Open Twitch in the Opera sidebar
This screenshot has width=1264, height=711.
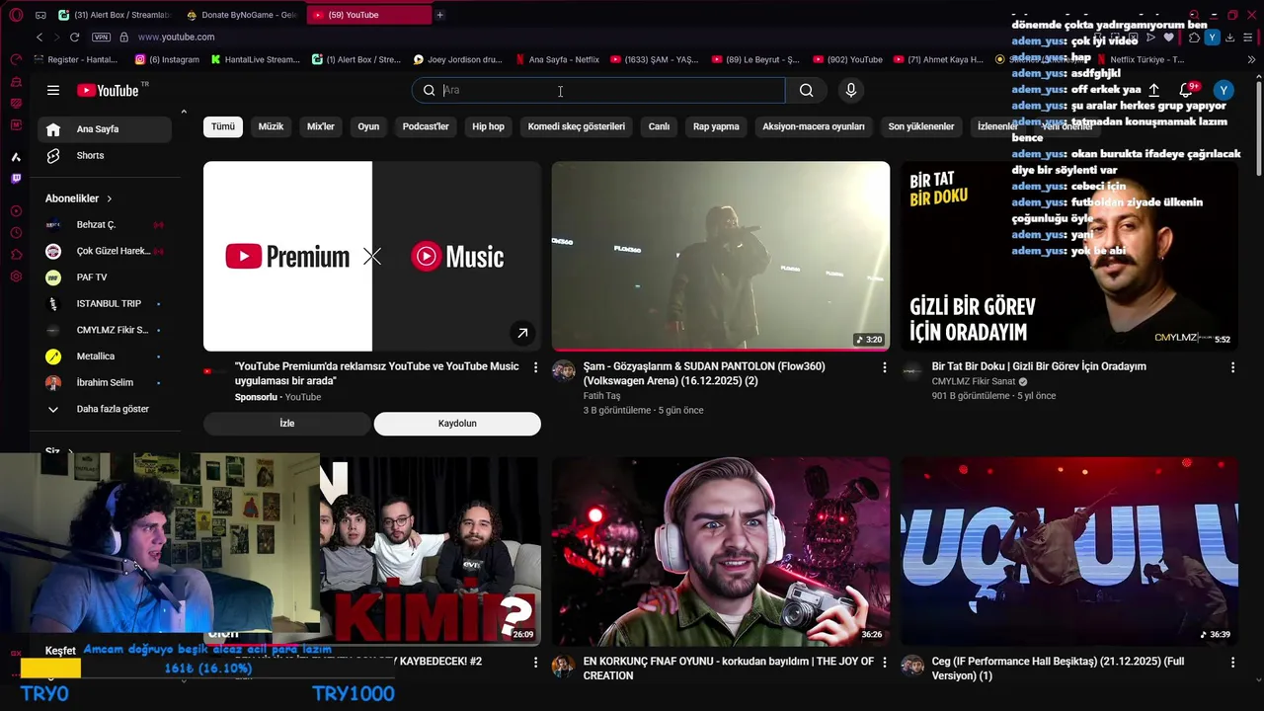pos(16,179)
